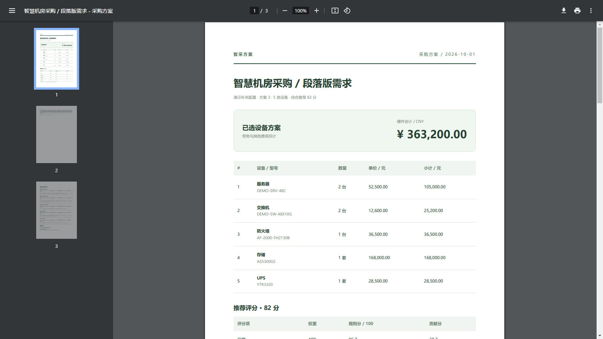Screen dimensions: 603x339
Task: Select the 防火墙 device name
Action: point(263,231)
